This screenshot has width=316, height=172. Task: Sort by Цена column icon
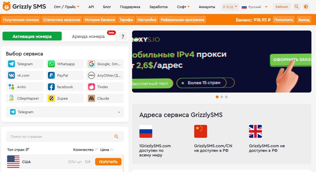click(x=112, y=150)
